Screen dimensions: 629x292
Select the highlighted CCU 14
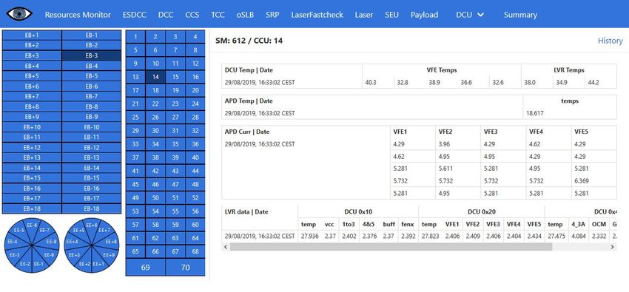(155, 77)
